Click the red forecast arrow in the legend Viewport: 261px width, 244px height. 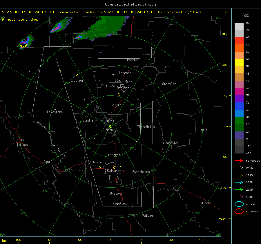point(239,160)
